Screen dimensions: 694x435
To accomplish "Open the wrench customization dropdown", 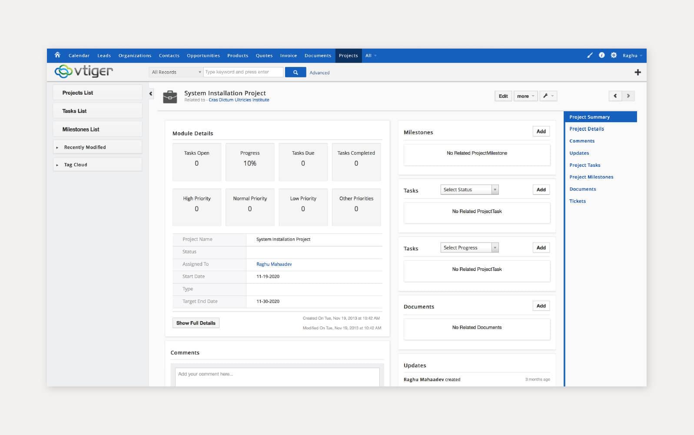I will (548, 96).
